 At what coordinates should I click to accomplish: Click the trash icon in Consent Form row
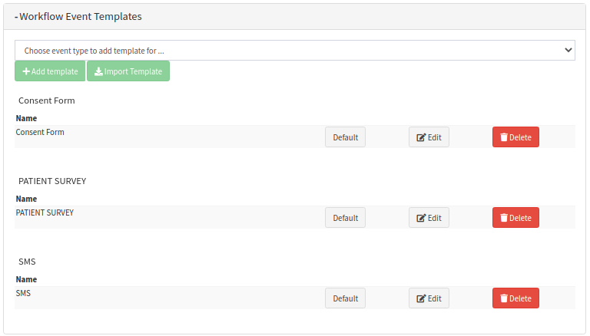tap(504, 137)
